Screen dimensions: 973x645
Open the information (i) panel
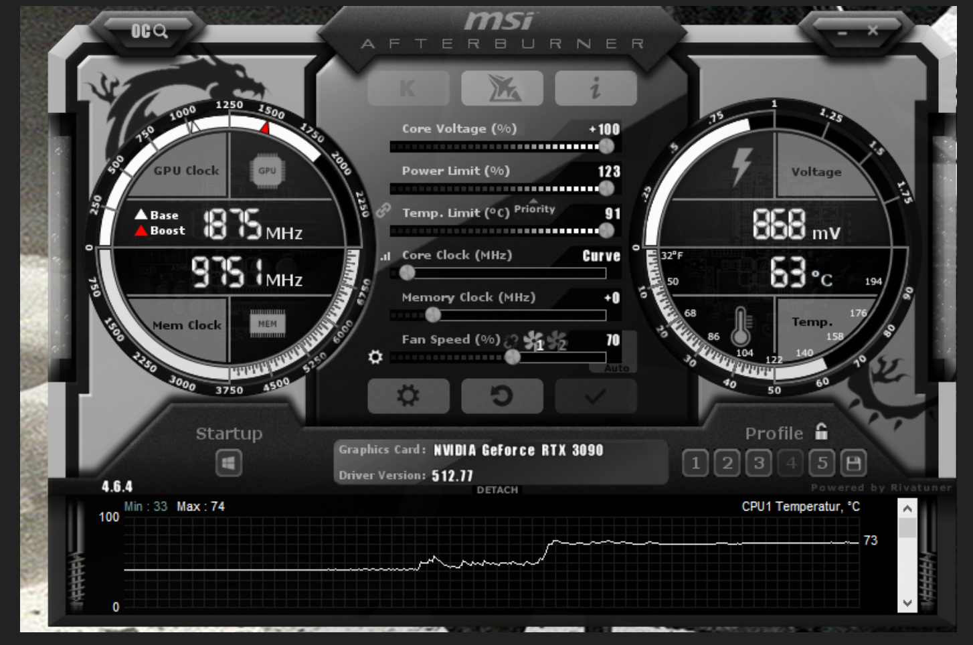pyautogui.click(x=596, y=88)
